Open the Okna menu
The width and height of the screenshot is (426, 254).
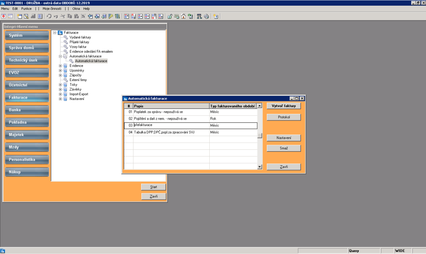[x=76, y=9]
